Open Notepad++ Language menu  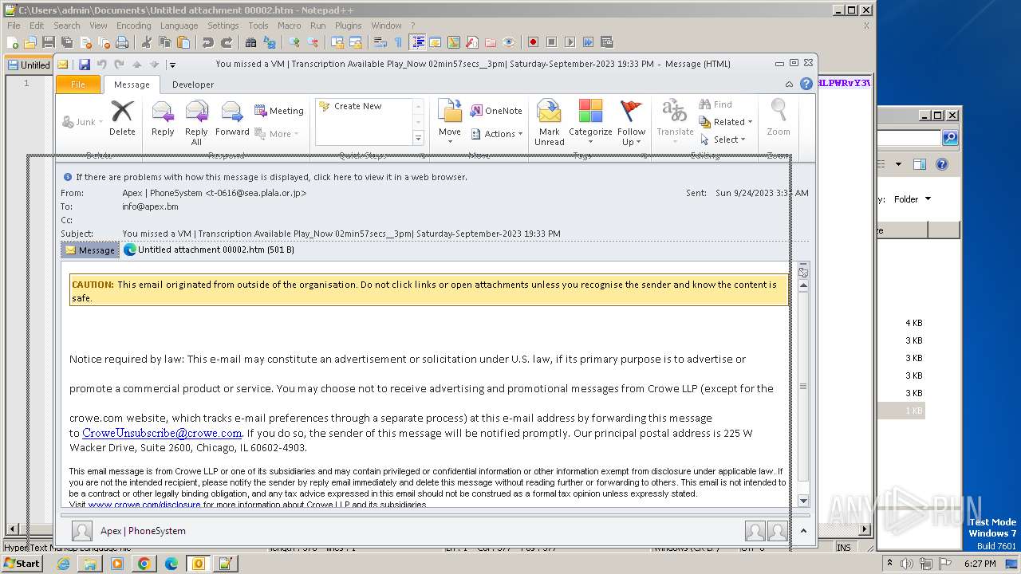(179, 26)
